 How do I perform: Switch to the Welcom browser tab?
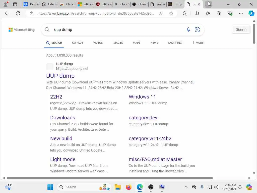[x=158, y=4]
